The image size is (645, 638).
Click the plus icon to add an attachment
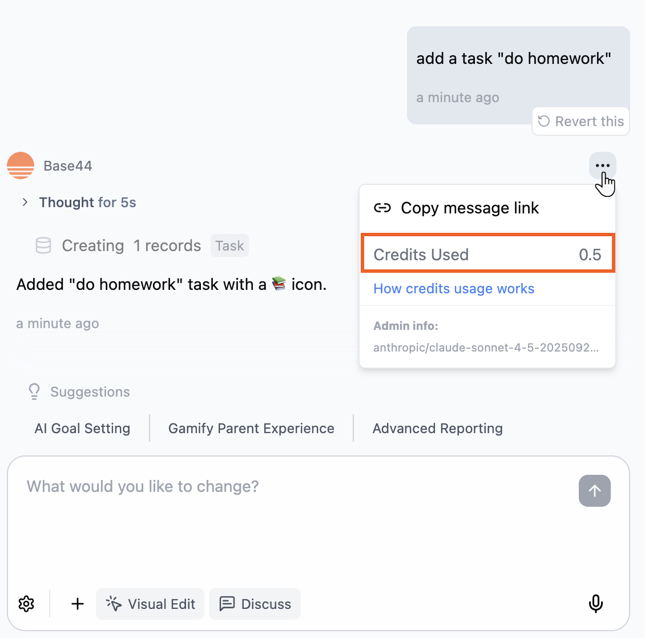point(77,604)
